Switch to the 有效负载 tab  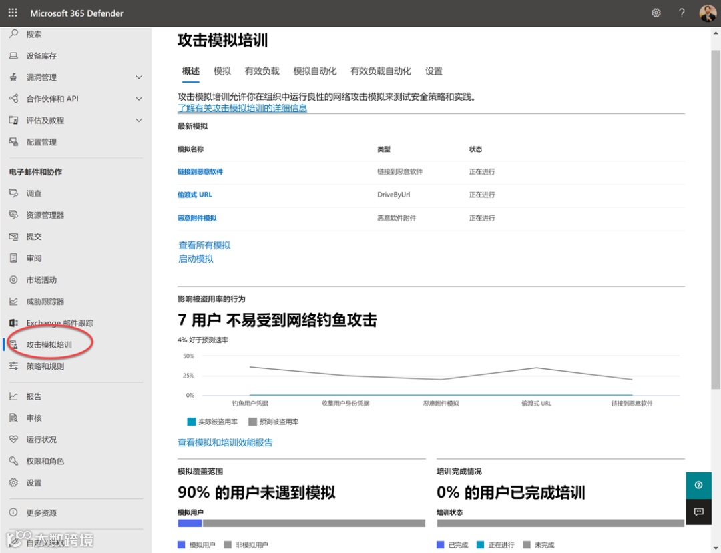pyautogui.click(x=262, y=71)
